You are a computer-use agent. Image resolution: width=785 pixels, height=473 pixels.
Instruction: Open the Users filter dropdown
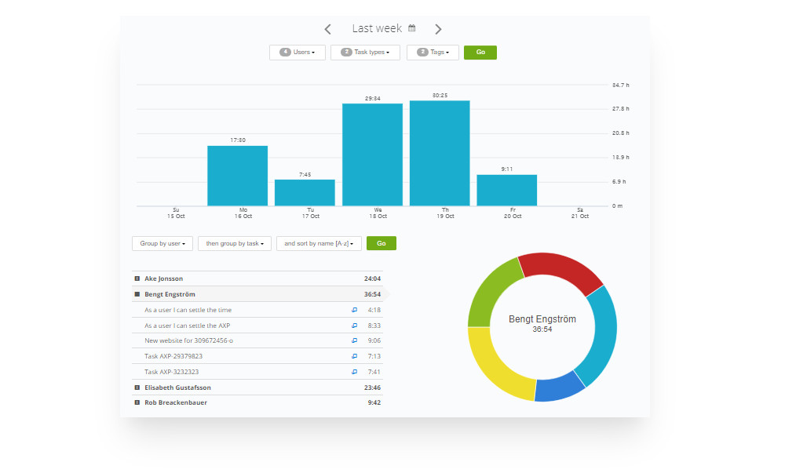(298, 52)
